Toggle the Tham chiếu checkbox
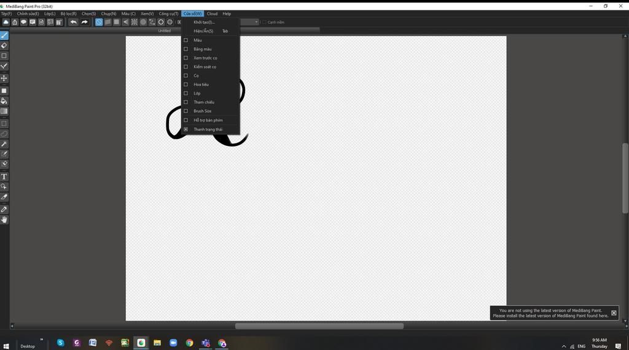 coord(186,102)
